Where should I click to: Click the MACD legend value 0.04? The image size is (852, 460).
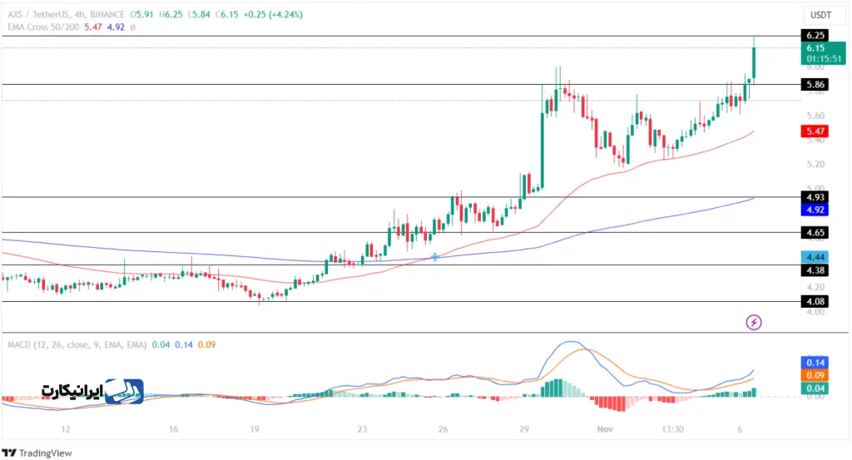tap(161, 344)
